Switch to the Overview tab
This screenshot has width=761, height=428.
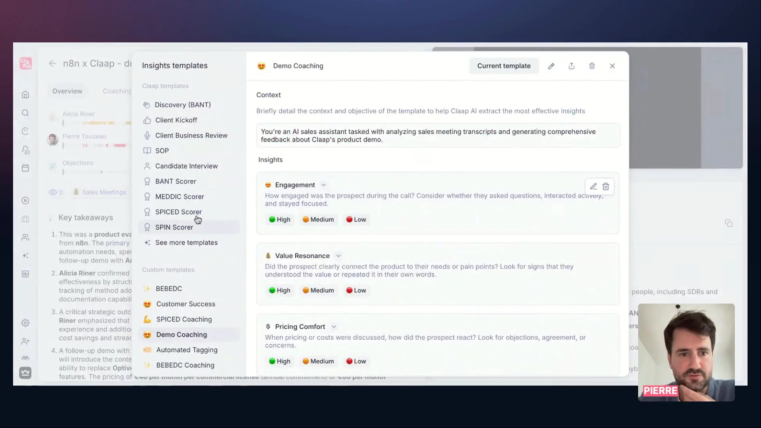coord(67,91)
